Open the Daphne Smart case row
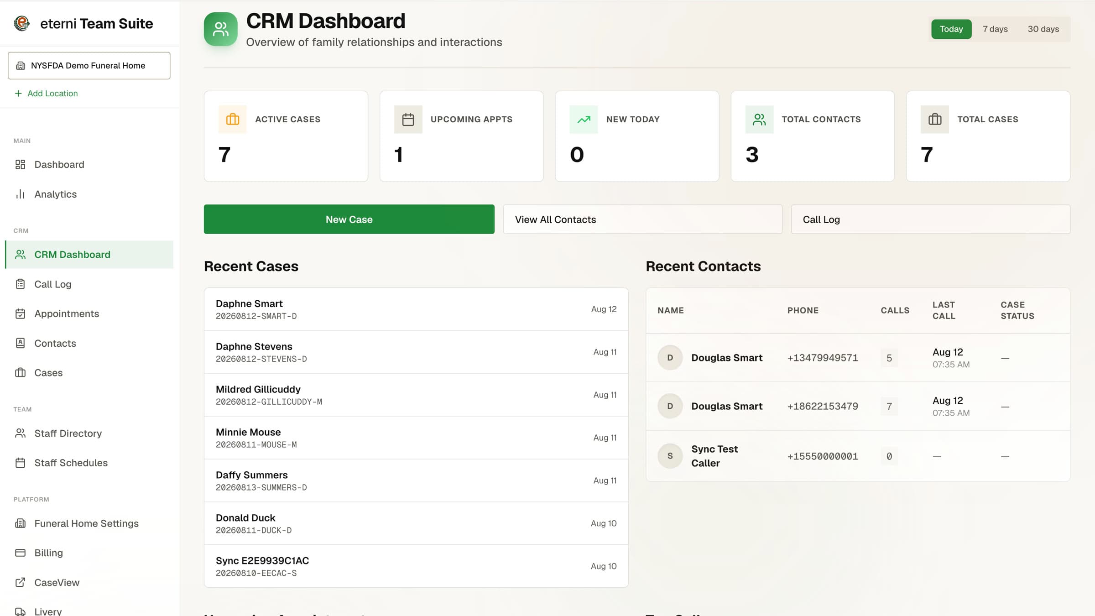 click(x=416, y=309)
